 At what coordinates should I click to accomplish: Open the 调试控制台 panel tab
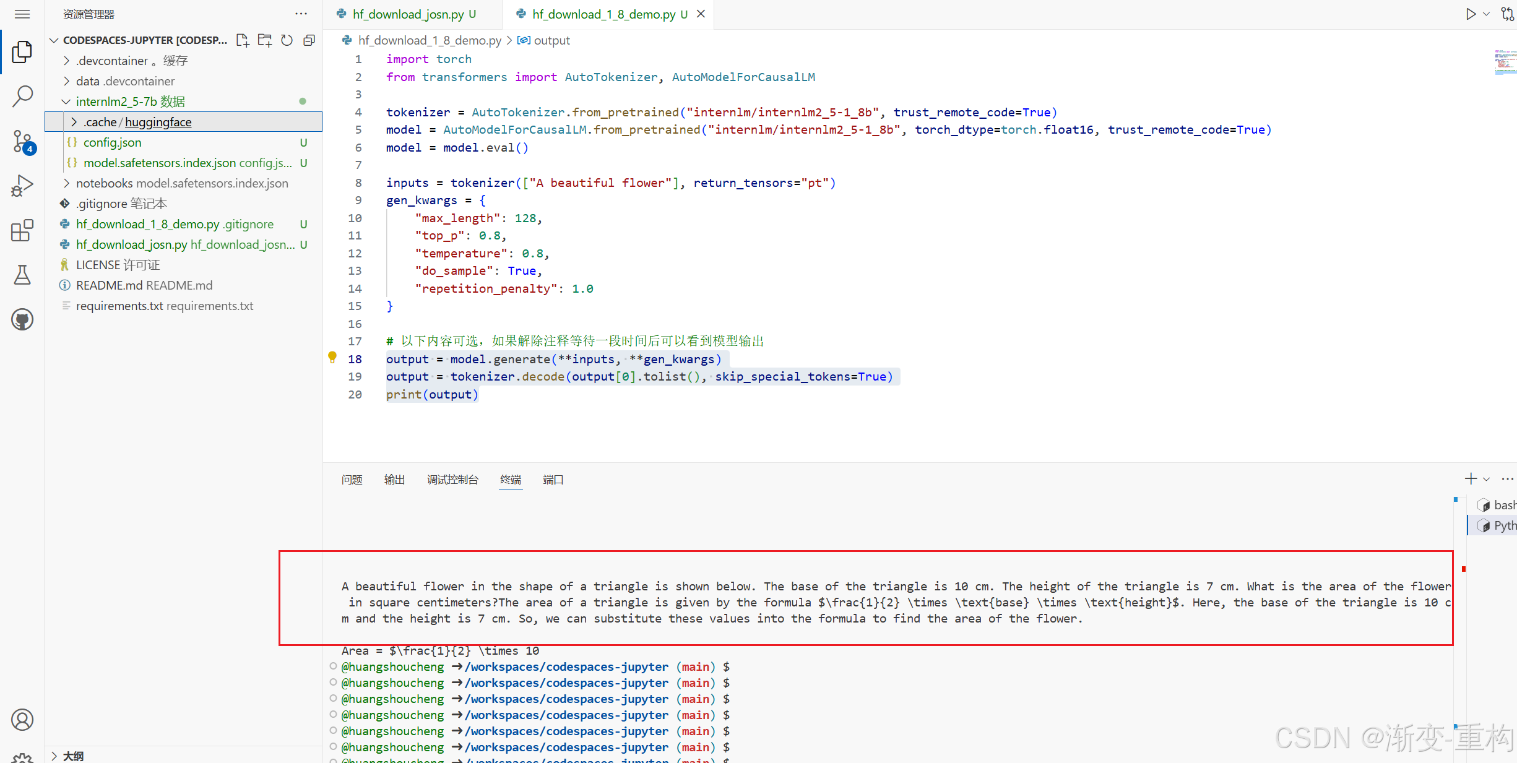point(452,480)
